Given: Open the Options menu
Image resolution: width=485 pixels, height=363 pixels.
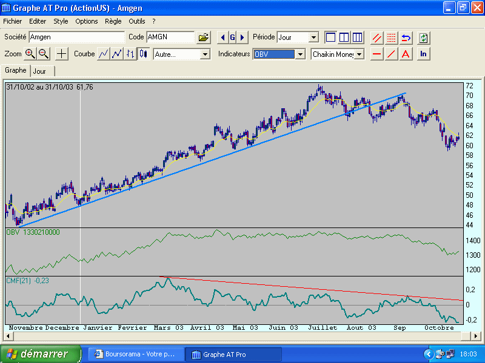Looking at the screenshot, I should [87, 21].
